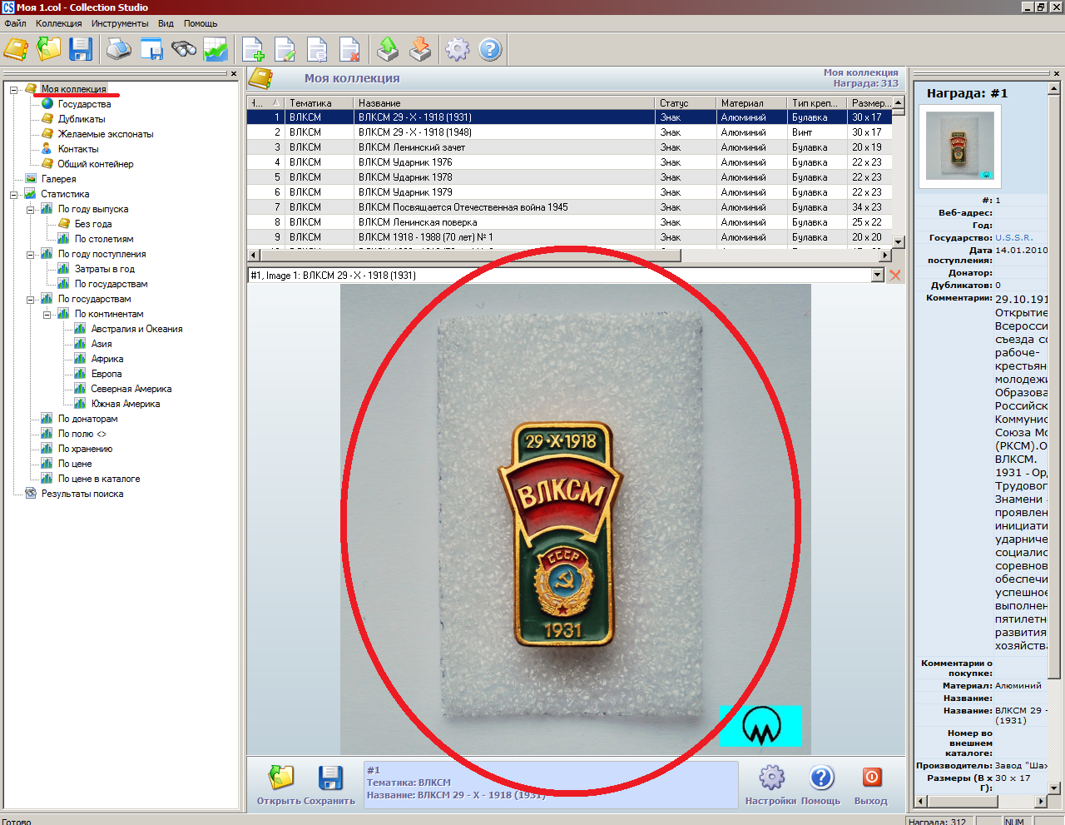
Task: Sort by the Статус column header
Action: point(686,103)
